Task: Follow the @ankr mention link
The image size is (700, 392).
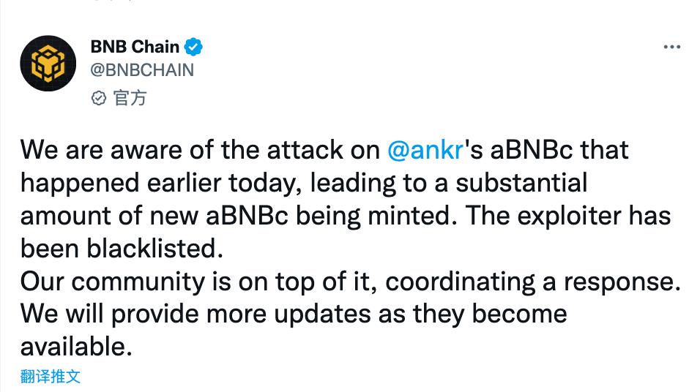Action: coord(425,150)
